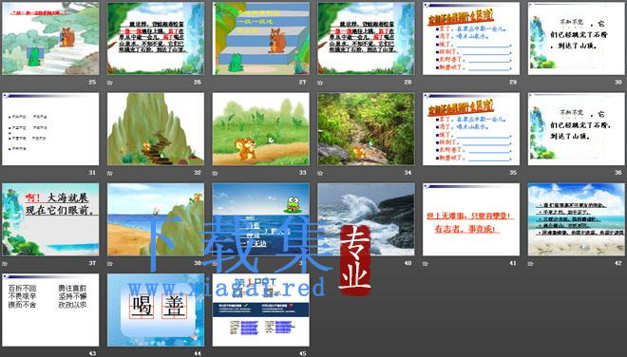Select slide 31 with bullet list

50,129
